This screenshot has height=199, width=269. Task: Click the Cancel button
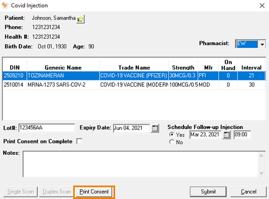(x=249, y=191)
